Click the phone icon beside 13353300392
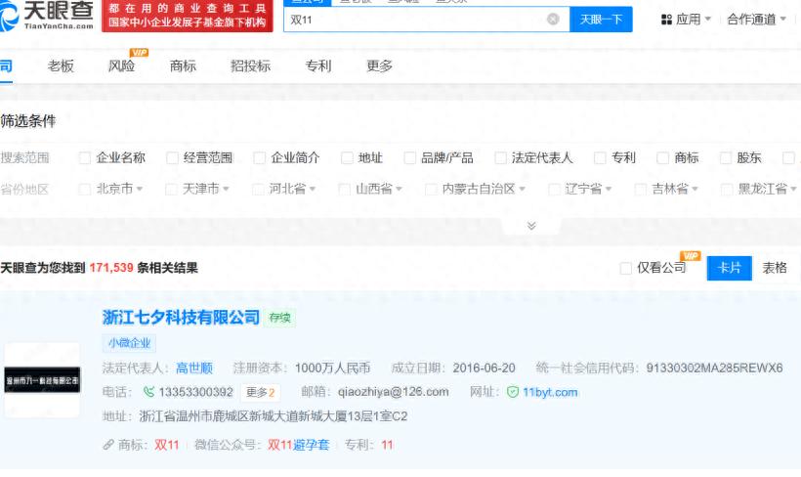Screen dimensions: 801x477 click(148, 392)
